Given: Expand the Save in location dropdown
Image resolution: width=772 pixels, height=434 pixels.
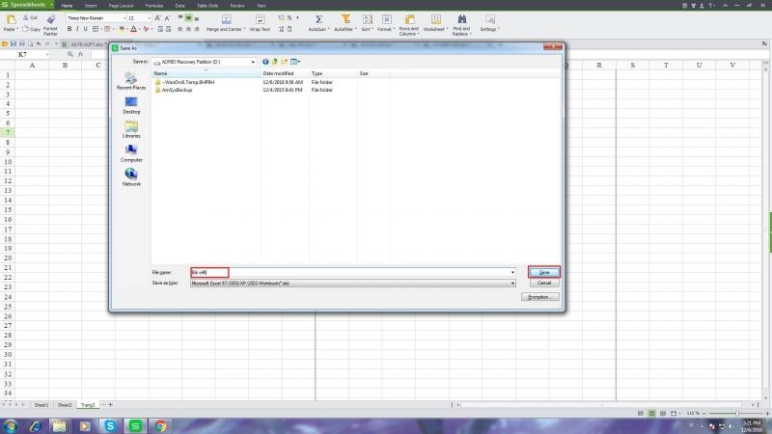Looking at the screenshot, I should pyautogui.click(x=253, y=62).
